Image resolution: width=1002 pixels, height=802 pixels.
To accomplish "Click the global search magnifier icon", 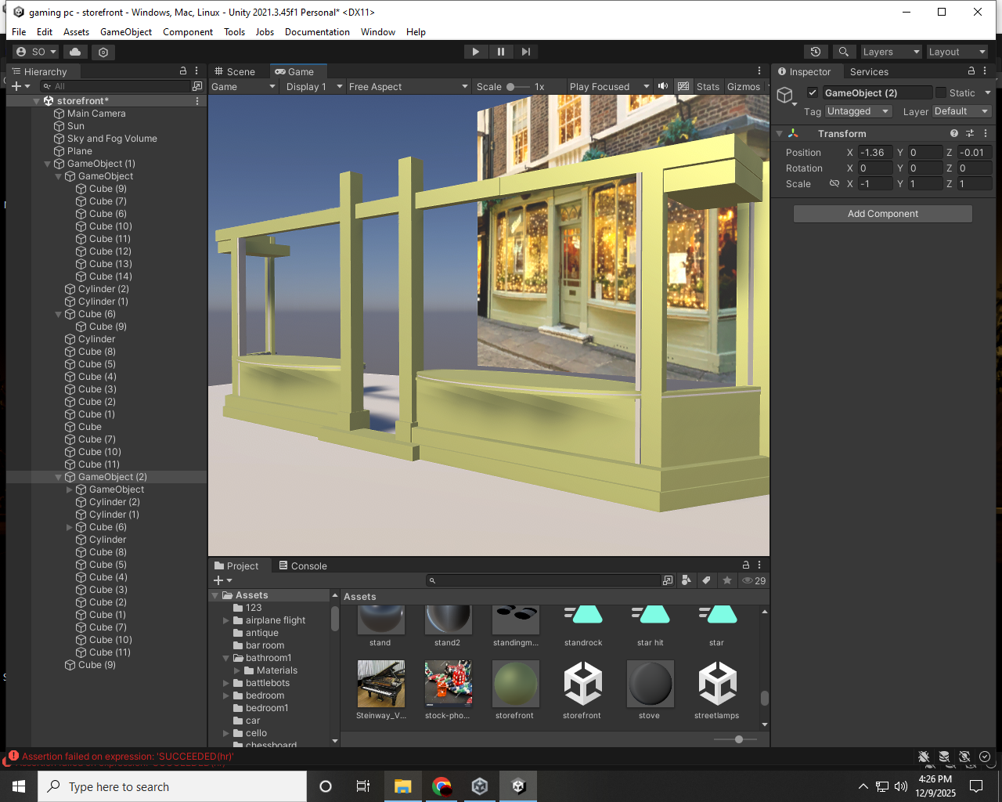I will (843, 52).
